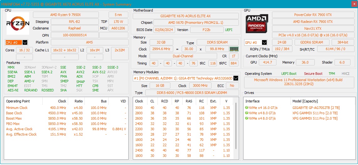Click the Ryzen CPU logo
This screenshot has height=165, width=358.
click(18, 23)
